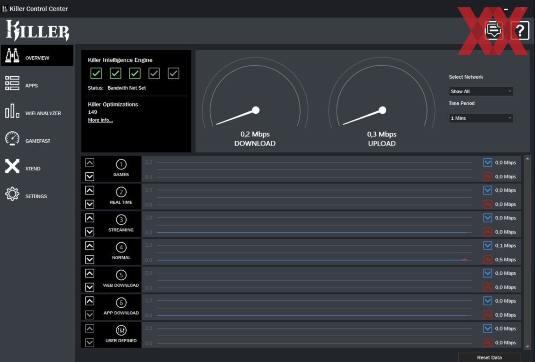Move the Games priority up
This screenshot has width=535, height=362.
90,163
